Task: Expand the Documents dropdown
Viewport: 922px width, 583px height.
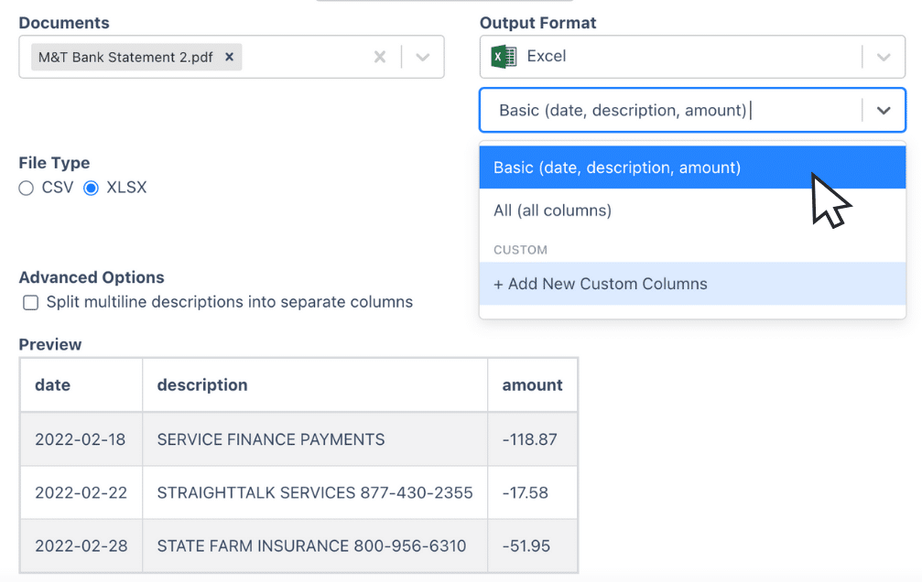Action: point(422,57)
